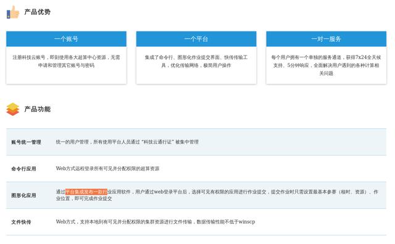This screenshot has height=244, width=395.
Task: Click the winscp file transfer description
Action: [x=156, y=222]
